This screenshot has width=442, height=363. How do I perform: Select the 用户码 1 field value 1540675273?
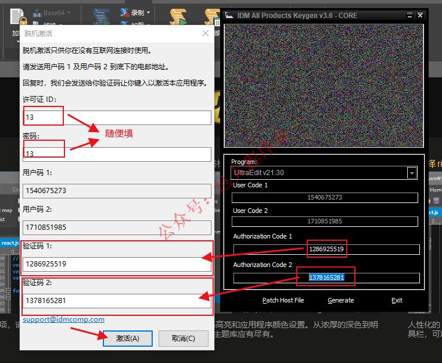point(117,191)
